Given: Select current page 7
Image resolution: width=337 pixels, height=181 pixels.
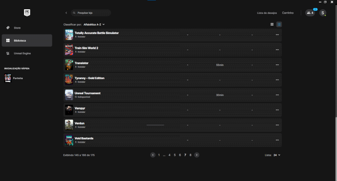Looking at the screenshot, I should 185,155.
